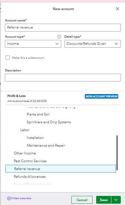Select Referral revenue in preview list
125x205 pixels.
[x=61, y=169]
